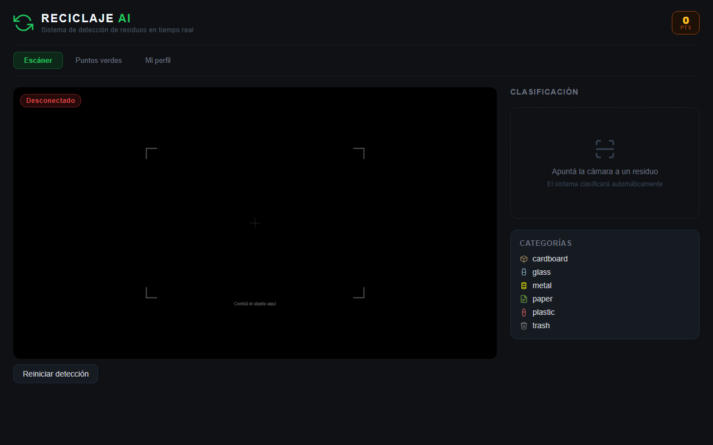Image resolution: width=713 pixels, height=445 pixels.
Task: Click the glass bottle icon
Action: (524, 272)
